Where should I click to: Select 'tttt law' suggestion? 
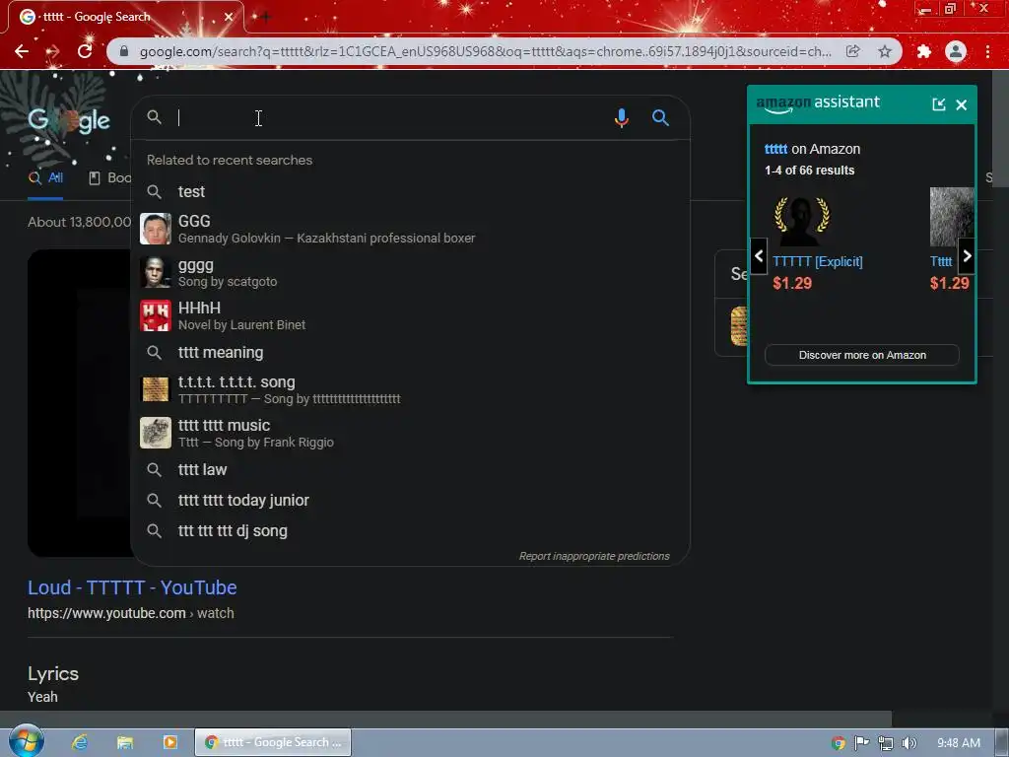point(410,470)
